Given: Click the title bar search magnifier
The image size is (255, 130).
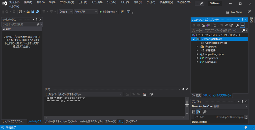Looking at the screenshot, I should click(x=201, y=3).
